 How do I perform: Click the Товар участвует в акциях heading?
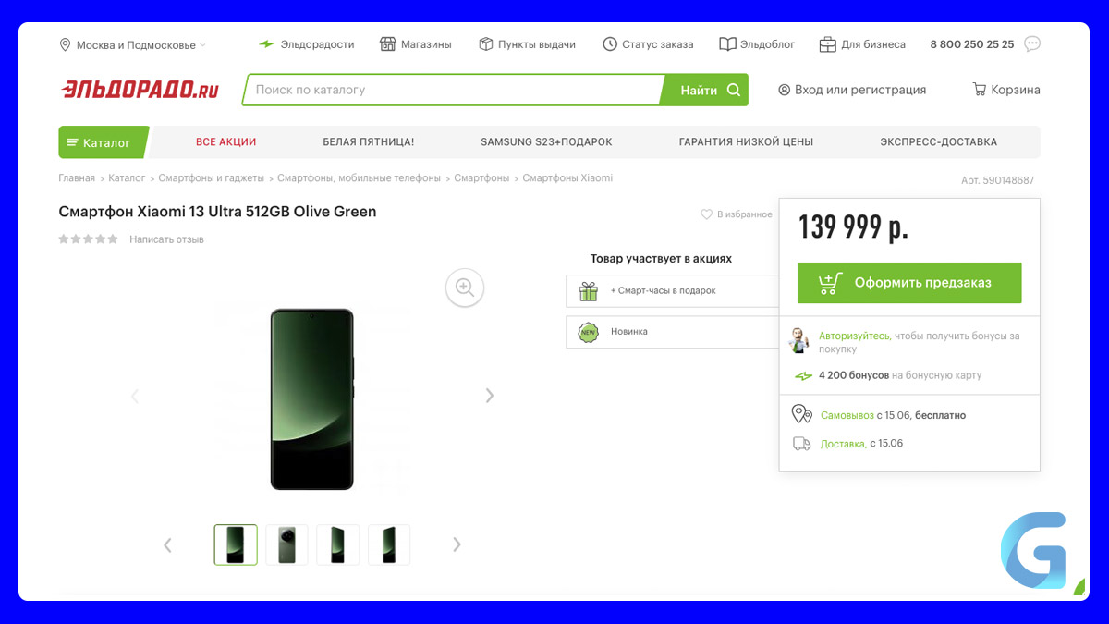pyautogui.click(x=661, y=259)
